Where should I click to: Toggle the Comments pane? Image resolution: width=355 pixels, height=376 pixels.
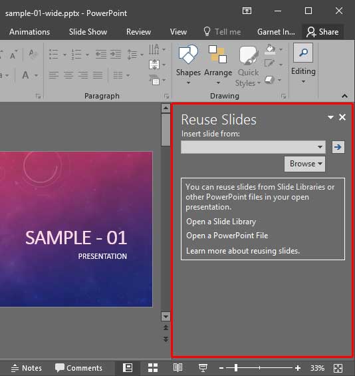coord(78,368)
